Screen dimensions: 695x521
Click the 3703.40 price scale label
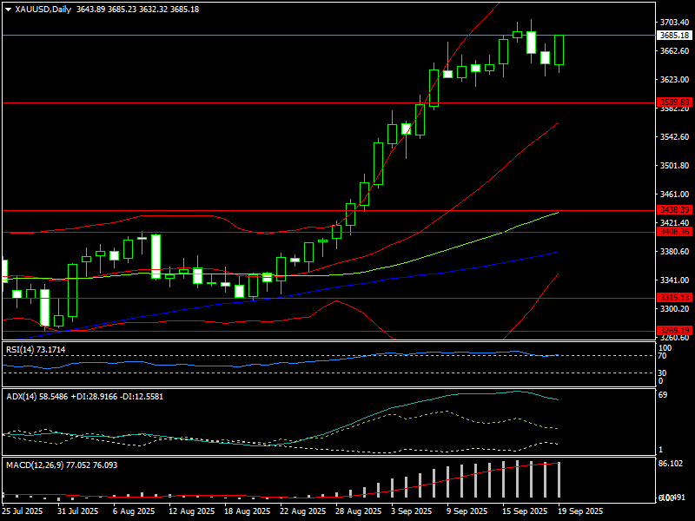click(673, 22)
